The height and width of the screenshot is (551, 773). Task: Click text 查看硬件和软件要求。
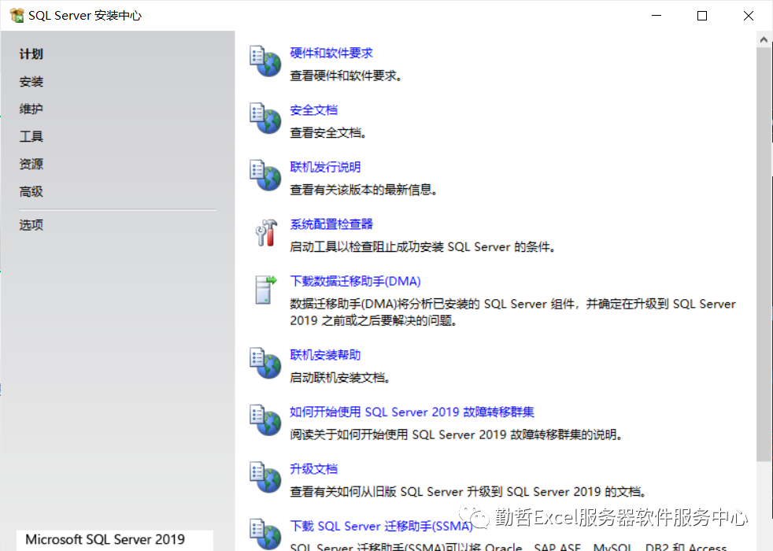click(x=346, y=76)
